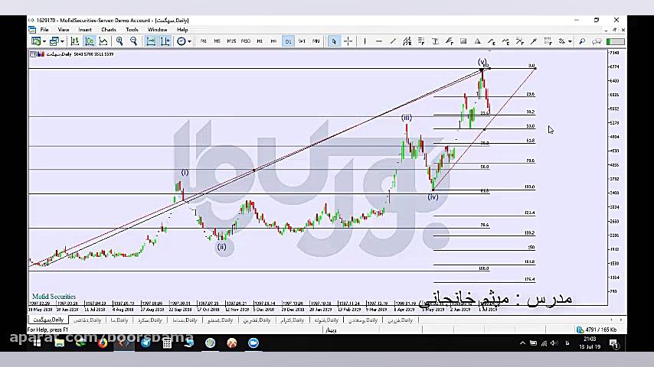
Task: Open the Telegram icon on taskbar
Action: pos(146,343)
